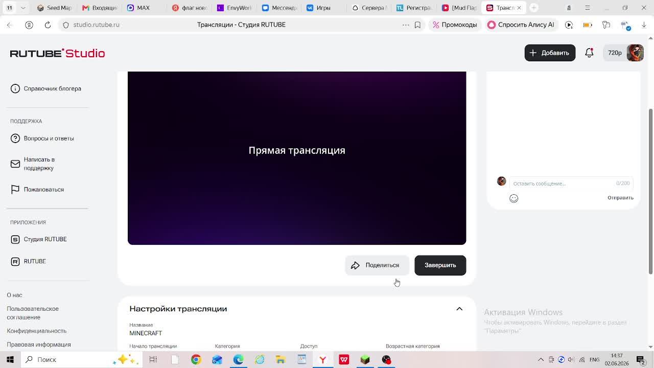This screenshot has width=654, height=368.
Task: Click the browser back arrow
Action: pyautogui.click(x=10, y=25)
